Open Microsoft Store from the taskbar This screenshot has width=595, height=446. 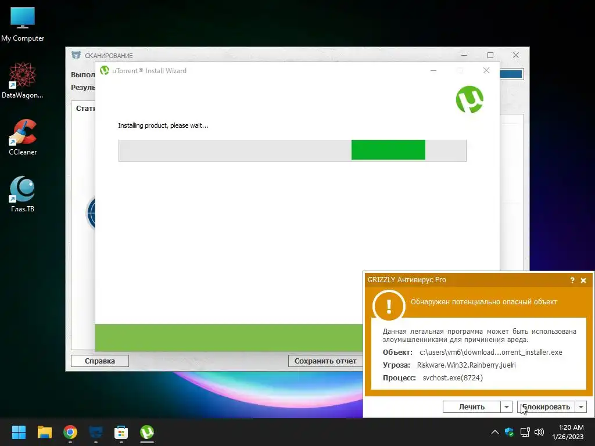pos(121,432)
